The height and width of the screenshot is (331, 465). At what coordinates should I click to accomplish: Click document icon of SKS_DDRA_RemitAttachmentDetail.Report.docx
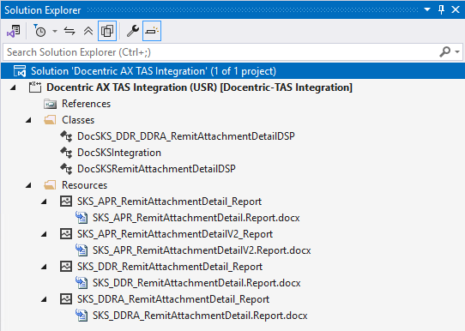pyautogui.click(x=82, y=316)
